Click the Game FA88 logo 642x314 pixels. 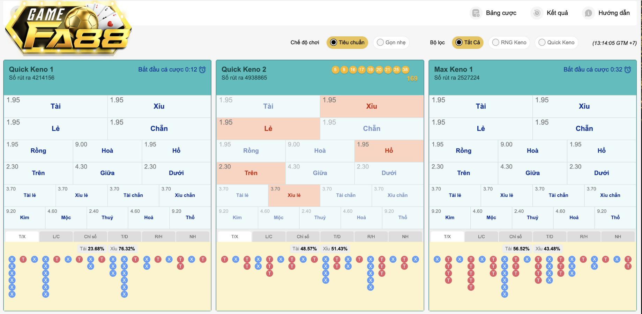coord(68,29)
